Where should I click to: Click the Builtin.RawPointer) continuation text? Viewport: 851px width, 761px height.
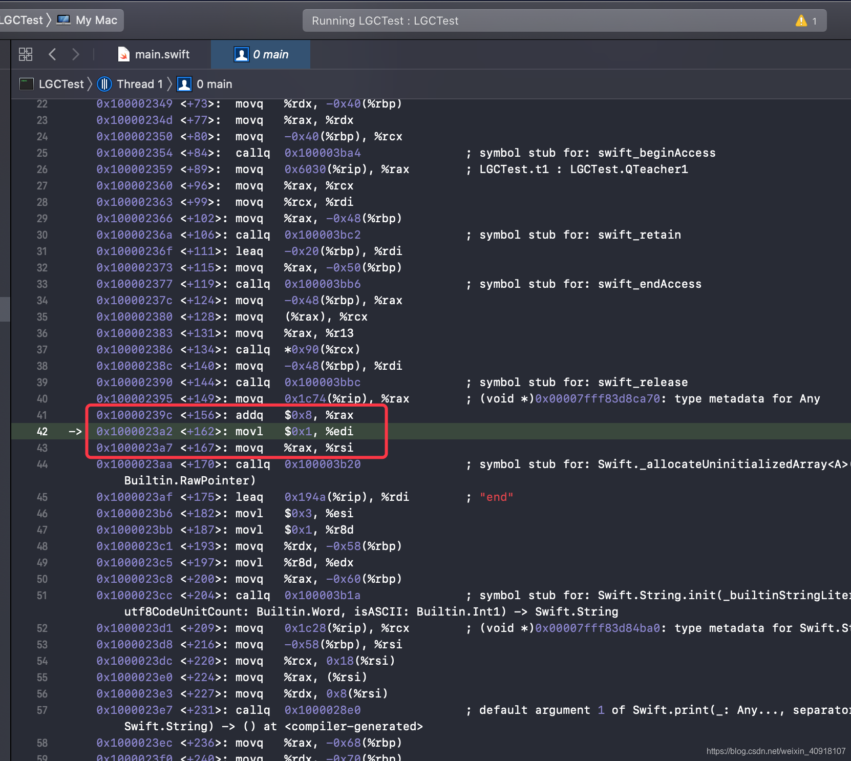[x=190, y=481]
